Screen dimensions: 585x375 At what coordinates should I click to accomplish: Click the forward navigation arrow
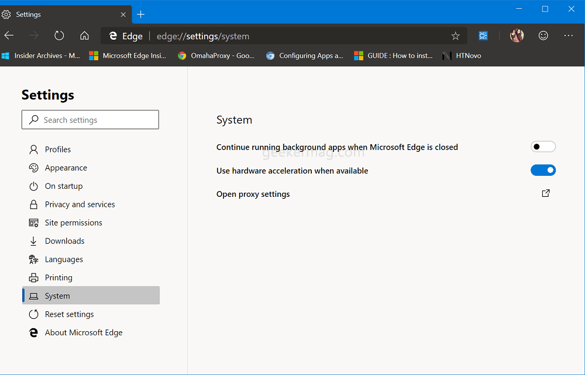[x=34, y=36]
